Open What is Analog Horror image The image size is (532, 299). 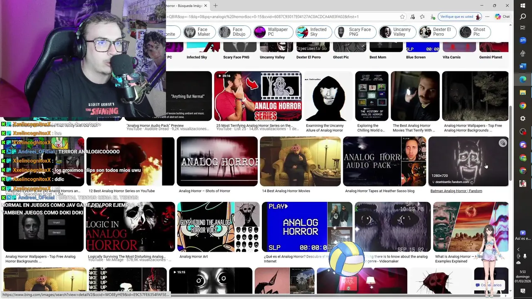(470, 227)
